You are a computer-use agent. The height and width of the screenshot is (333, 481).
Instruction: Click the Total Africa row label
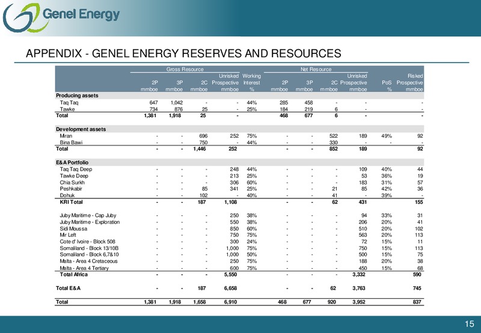pyautogui.click(x=73, y=275)
